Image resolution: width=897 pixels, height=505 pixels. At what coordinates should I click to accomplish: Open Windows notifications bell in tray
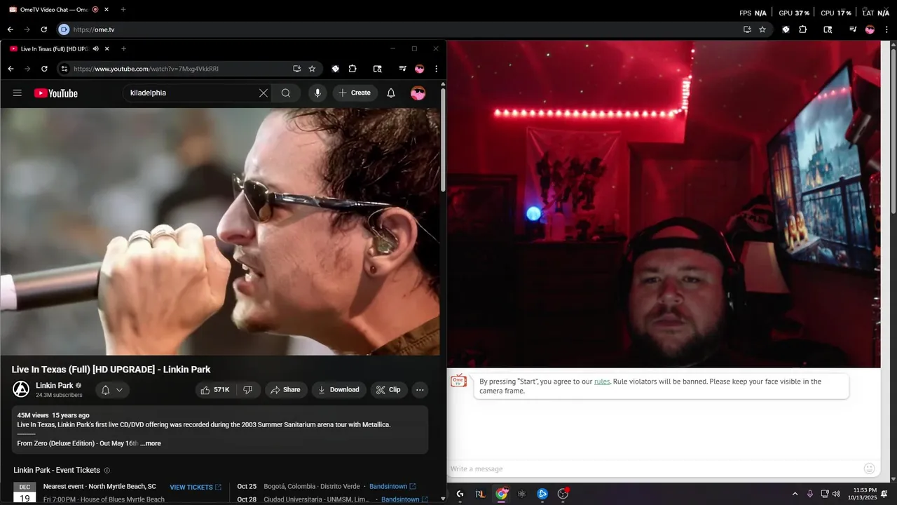coord(884,494)
